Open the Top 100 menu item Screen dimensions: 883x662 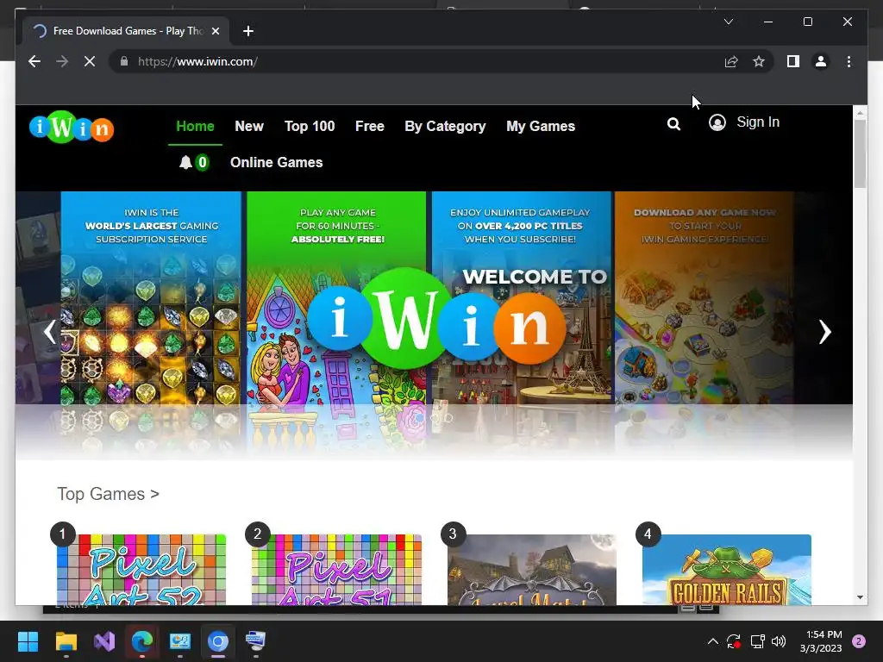point(310,126)
